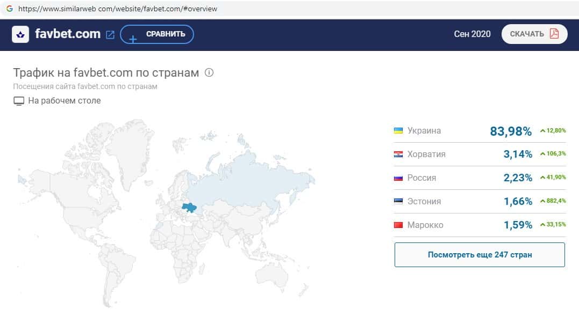Click the 2,23% value
This screenshot has height=317, width=579.
tap(518, 178)
